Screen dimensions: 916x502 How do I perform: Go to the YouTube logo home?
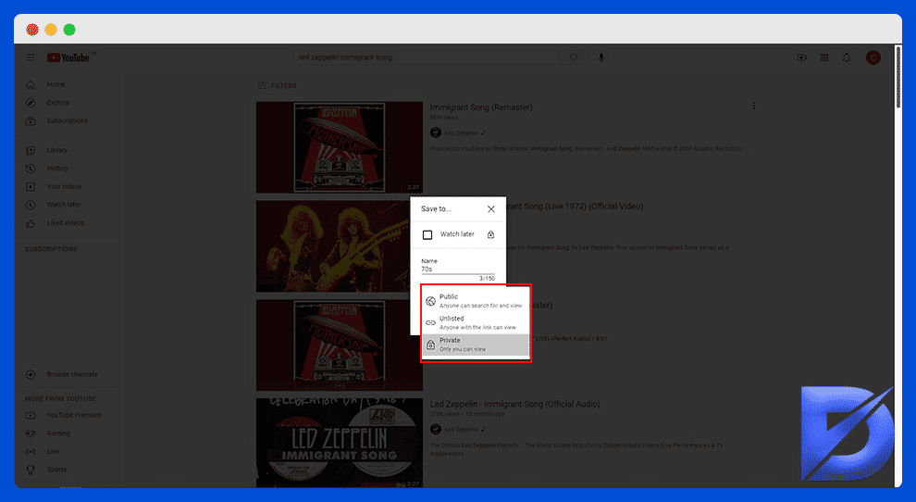point(68,57)
